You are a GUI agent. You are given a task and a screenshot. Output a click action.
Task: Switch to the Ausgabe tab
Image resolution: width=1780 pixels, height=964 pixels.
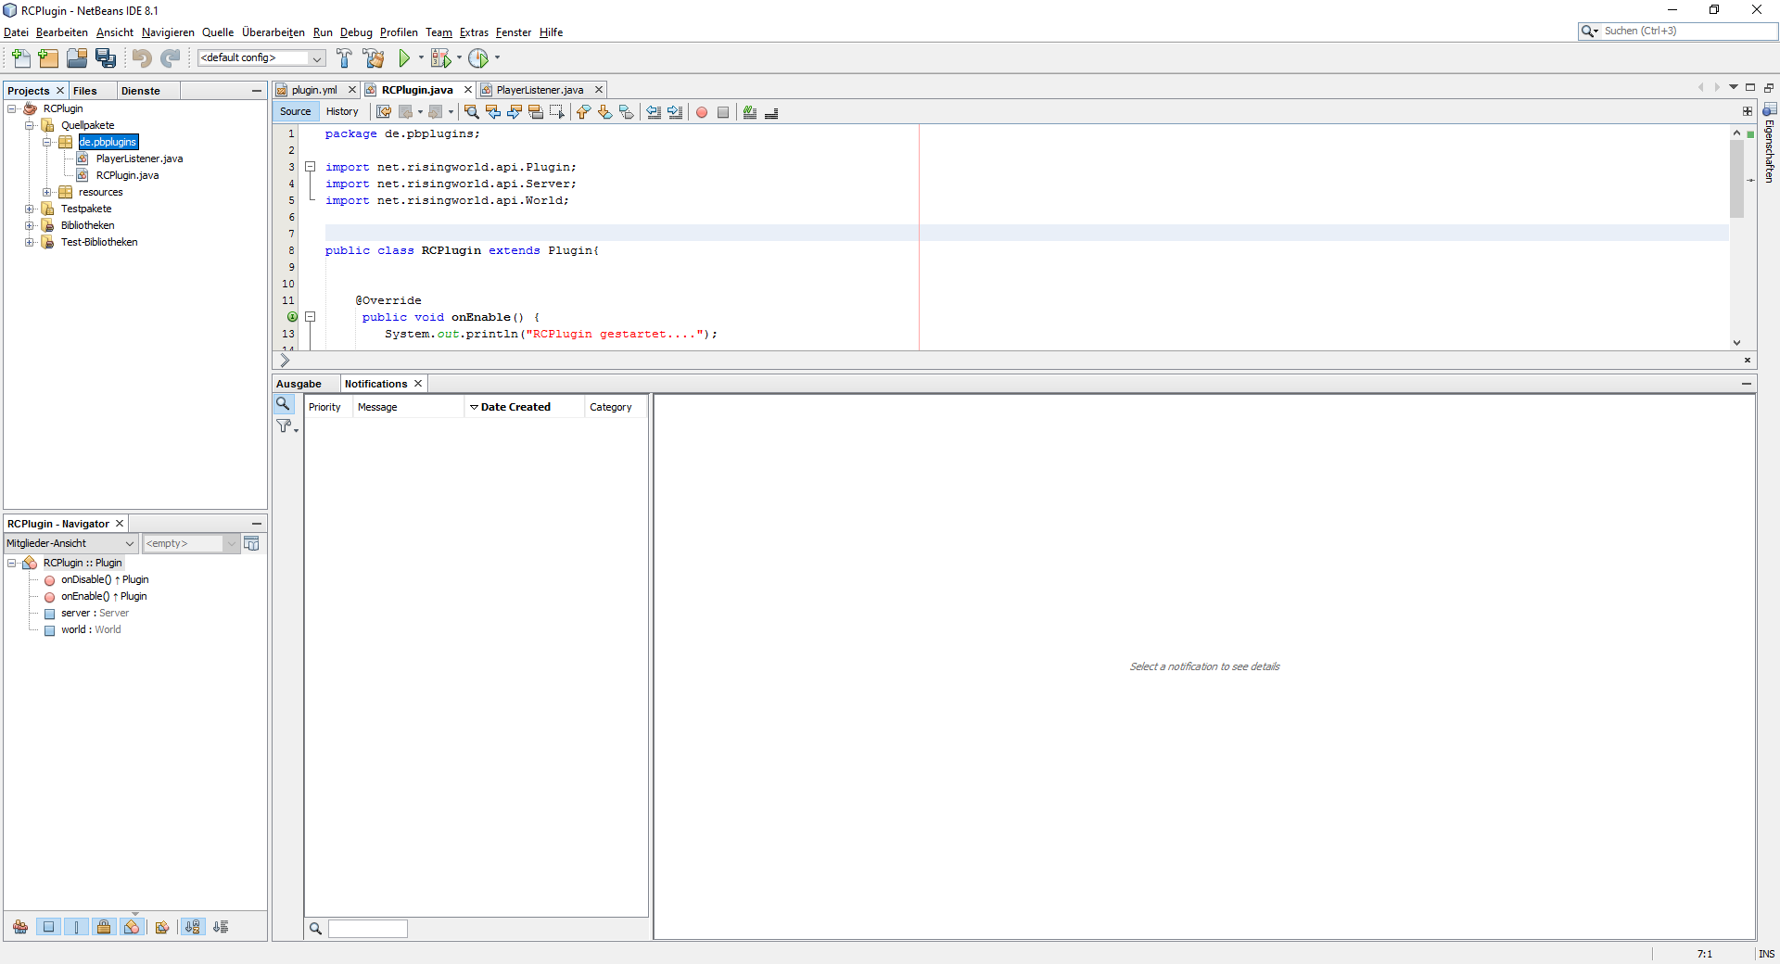pos(299,384)
